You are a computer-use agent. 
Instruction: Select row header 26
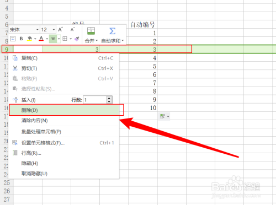[7, 191]
